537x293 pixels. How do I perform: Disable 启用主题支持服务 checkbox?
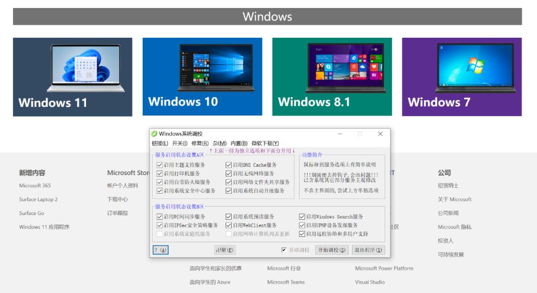click(x=160, y=164)
